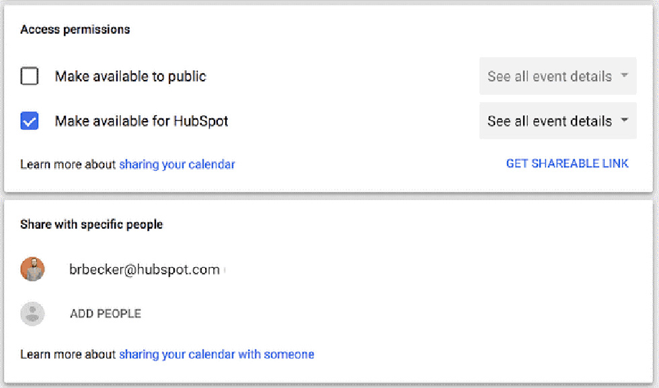This screenshot has width=659, height=388.
Task: Uncheck the Make available for HubSpot checkbox
Action: click(x=30, y=122)
